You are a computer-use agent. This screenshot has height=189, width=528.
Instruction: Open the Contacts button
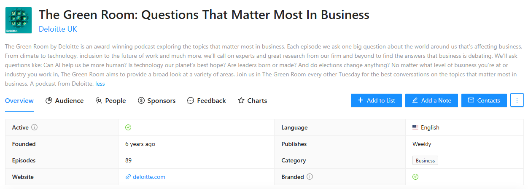click(484, 100)
